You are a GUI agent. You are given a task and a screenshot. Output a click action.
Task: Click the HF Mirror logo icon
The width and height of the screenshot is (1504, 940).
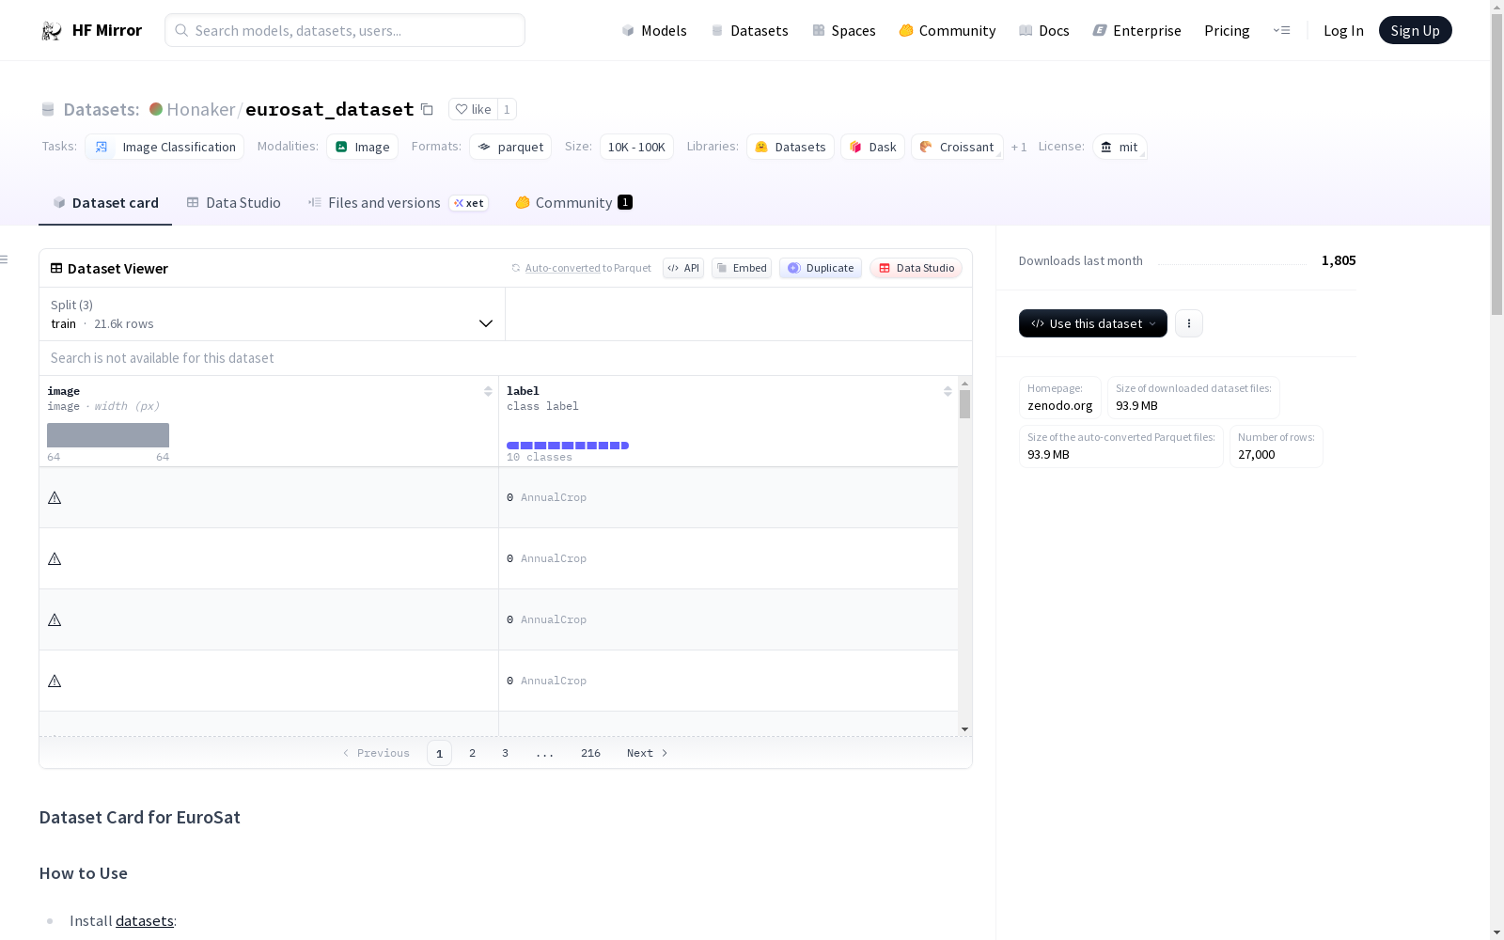point(52,31)
